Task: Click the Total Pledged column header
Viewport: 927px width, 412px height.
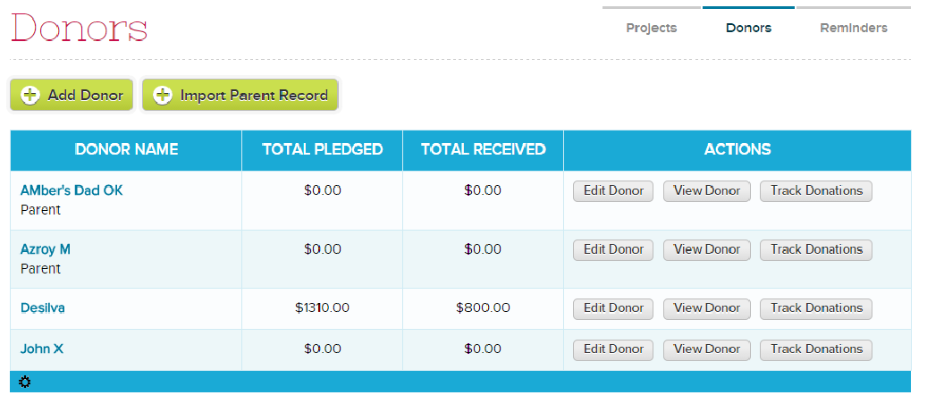Action: click(322, 149)
